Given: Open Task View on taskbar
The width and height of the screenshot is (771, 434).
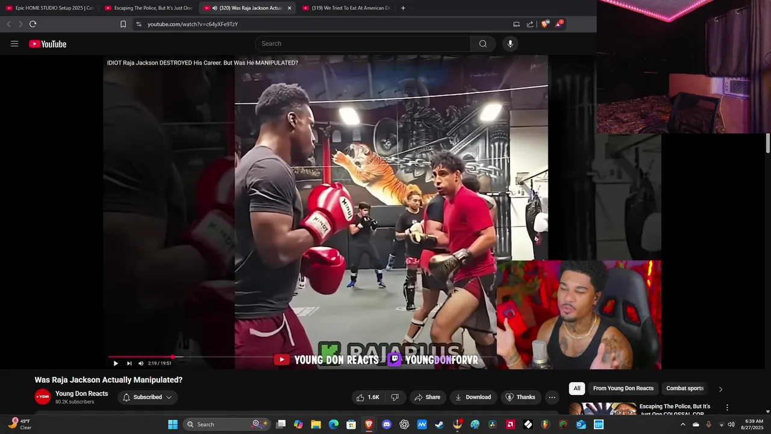Looking at the screenshot, I should click(281, 424).
